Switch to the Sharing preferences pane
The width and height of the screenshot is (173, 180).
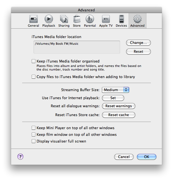(64, 21)
